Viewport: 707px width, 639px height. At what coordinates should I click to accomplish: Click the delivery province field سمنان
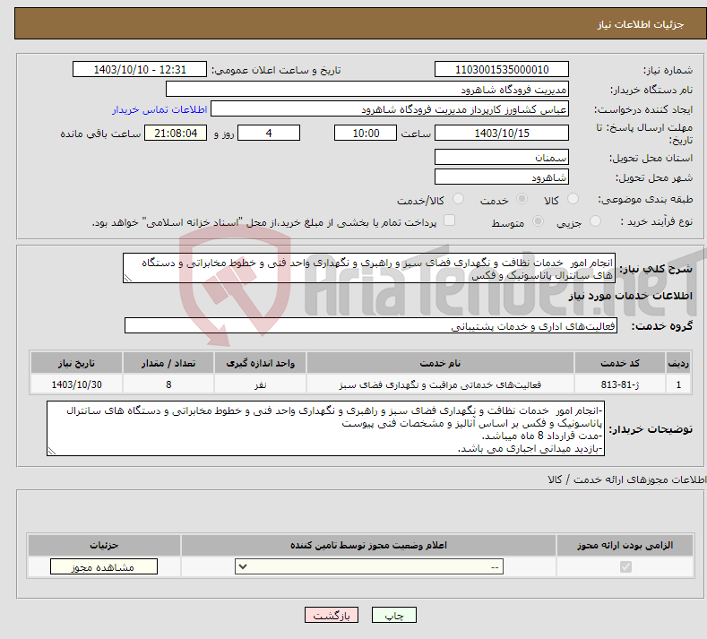(502, 158)
